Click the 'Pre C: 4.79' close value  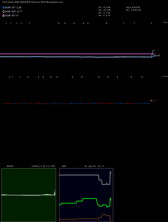coord(104,15)
